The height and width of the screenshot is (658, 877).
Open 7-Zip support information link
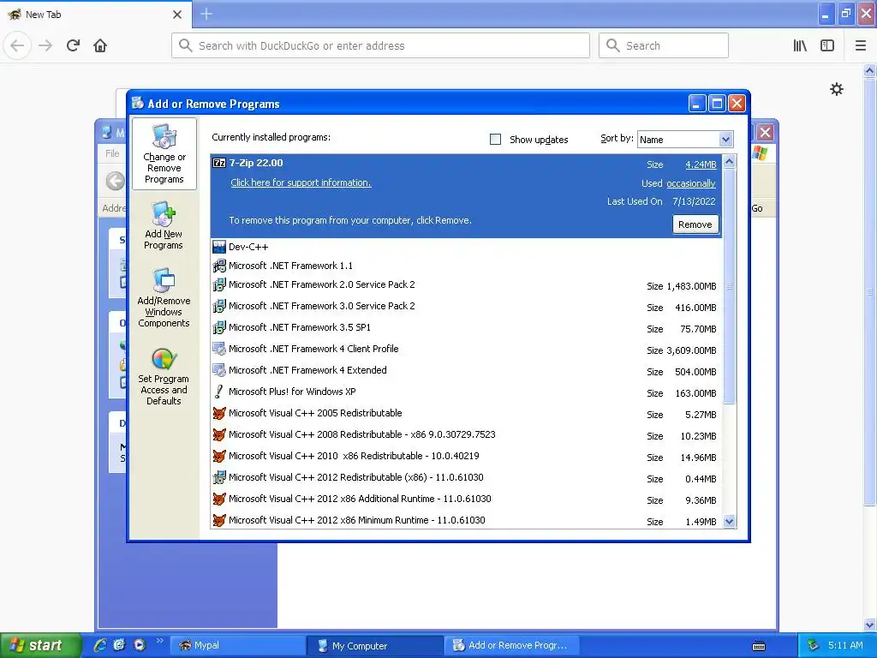point(301,182)
